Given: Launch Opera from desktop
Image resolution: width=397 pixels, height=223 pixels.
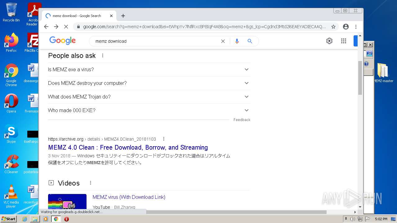Looking at the screenshot, I should click(11, 103).
